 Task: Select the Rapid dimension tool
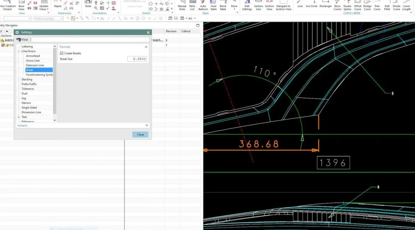pyautogui.click(x=57, y=4)
